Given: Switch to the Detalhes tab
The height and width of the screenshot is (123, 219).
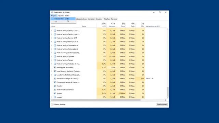Looking at the screenshot, I should click(107, 19).
